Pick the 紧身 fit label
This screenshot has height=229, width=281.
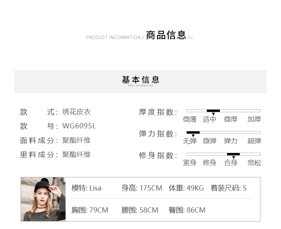(x=190, y=163)
